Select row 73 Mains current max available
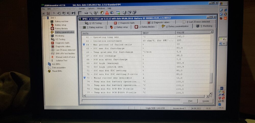The width and height of the screenshot is (255, 123). coord(146,78)
